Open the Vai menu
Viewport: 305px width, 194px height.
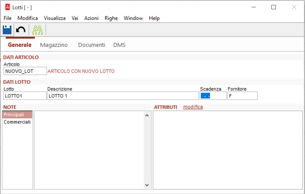tap(75, 18)
